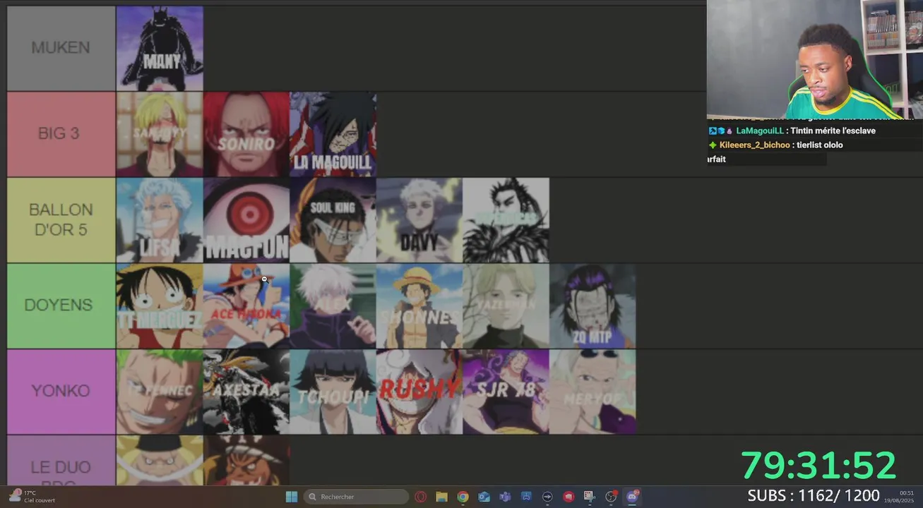Click Kileeers_2_bichoo username in chat

pyautogui.click(x=754, y=145)
